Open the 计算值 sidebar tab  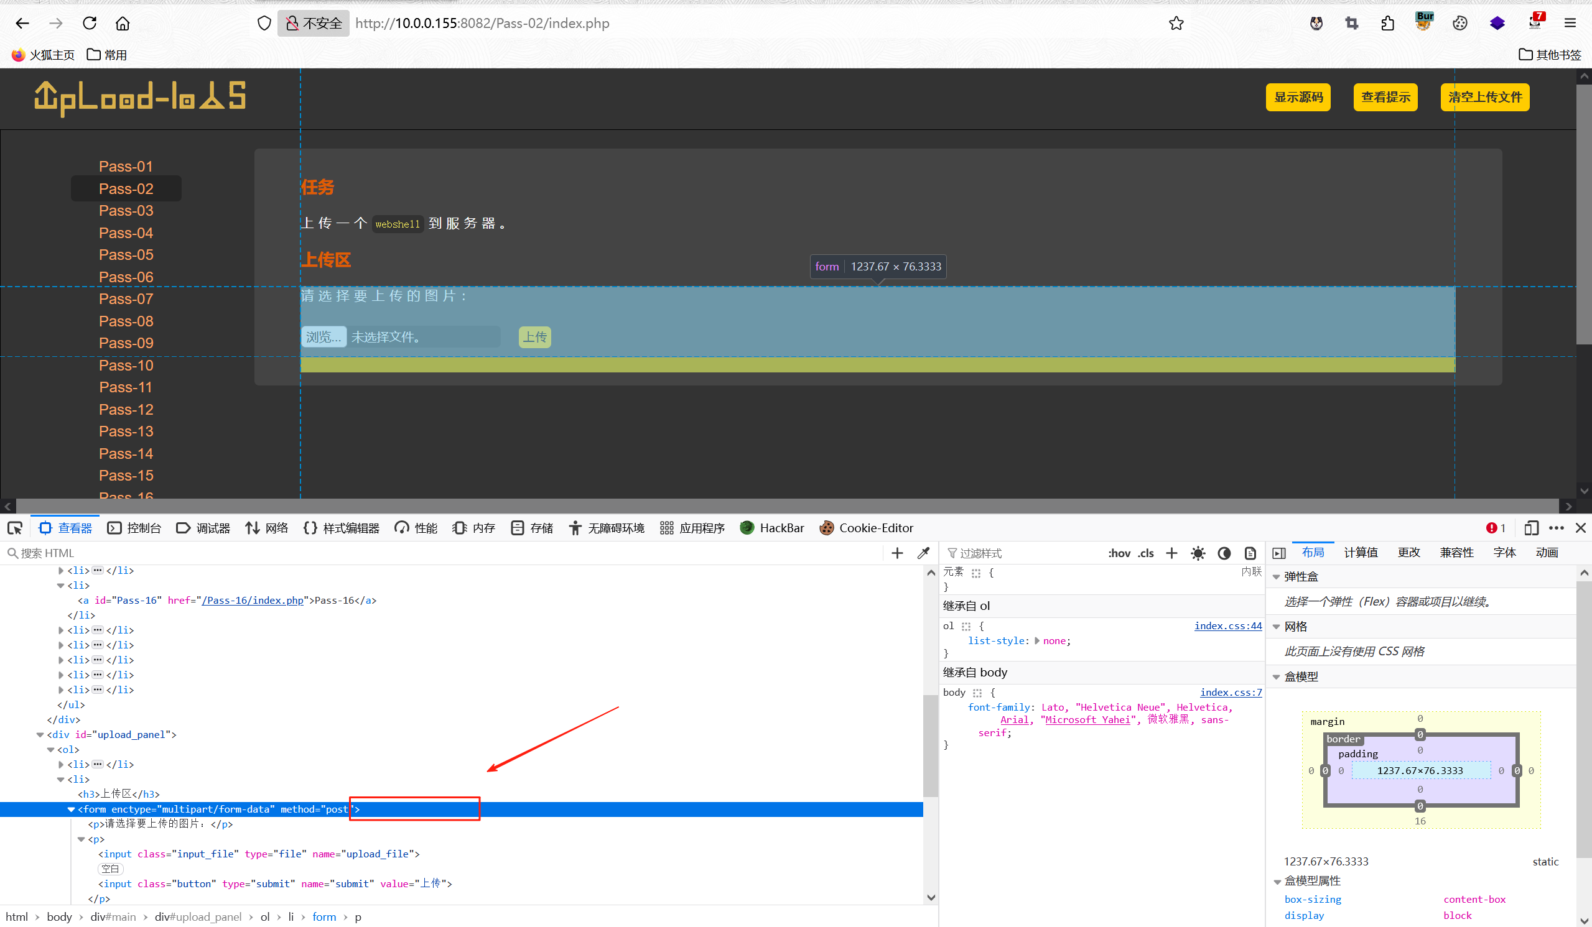click(1360, 553)
